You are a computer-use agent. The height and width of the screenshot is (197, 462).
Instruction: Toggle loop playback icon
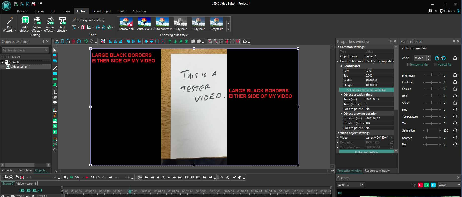point(103,177)
